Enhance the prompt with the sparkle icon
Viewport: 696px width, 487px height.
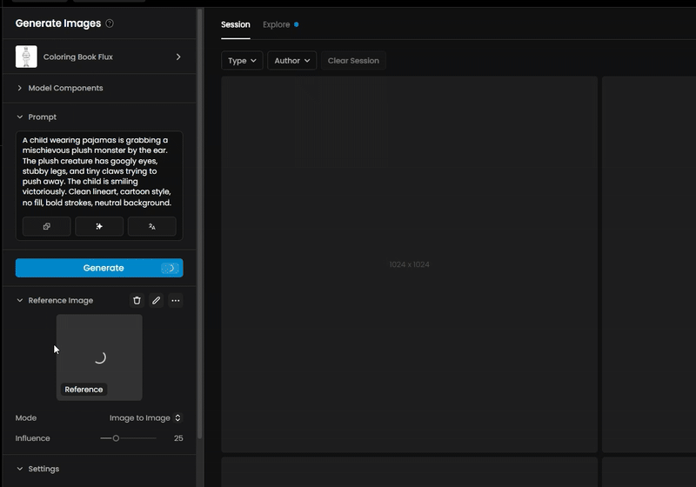(99, 226)
